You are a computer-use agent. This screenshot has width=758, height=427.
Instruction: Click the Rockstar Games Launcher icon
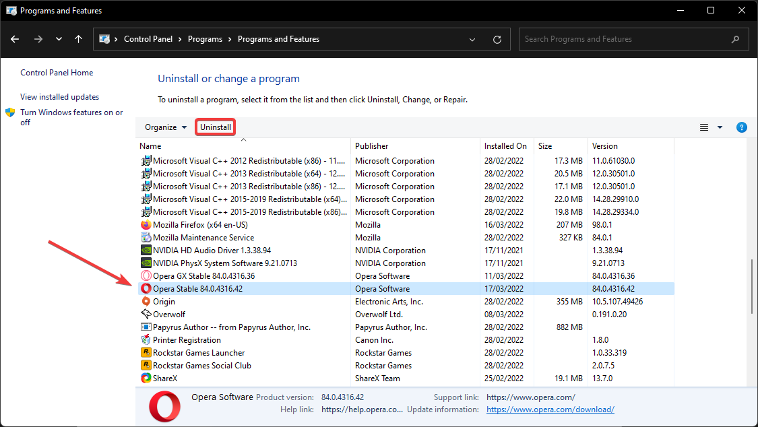click(x=146, y=353)
